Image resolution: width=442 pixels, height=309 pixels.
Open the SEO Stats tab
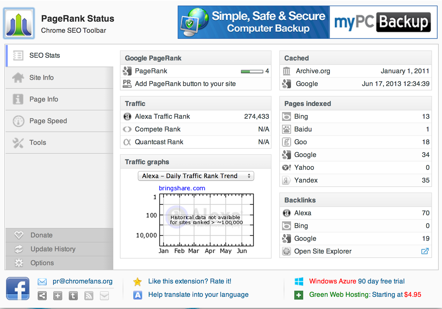point(60,55)
